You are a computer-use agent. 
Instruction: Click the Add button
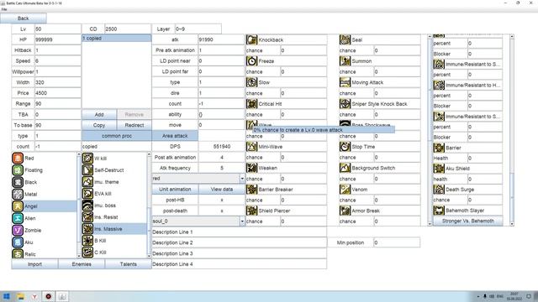point(99,114)
